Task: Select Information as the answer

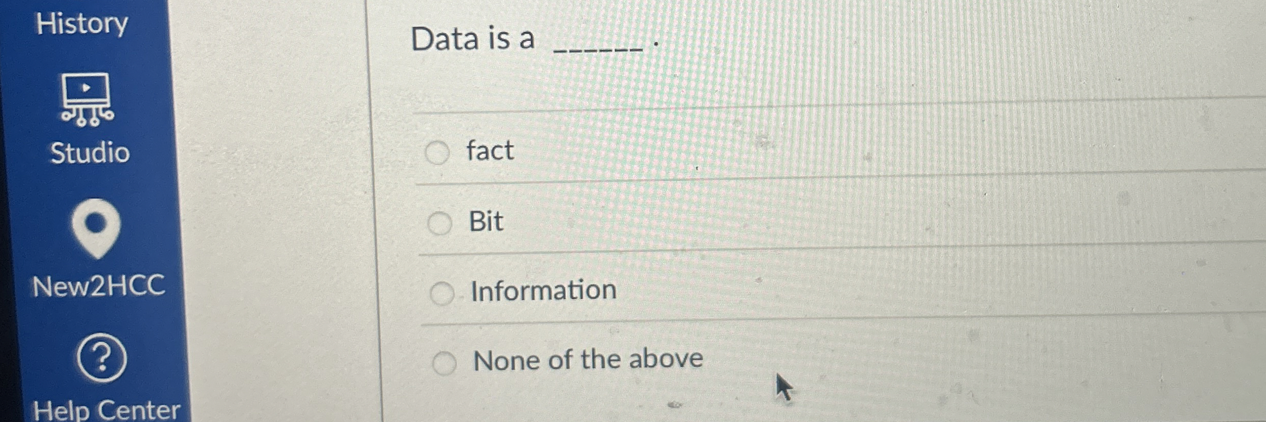Action: tap(443, 293)
